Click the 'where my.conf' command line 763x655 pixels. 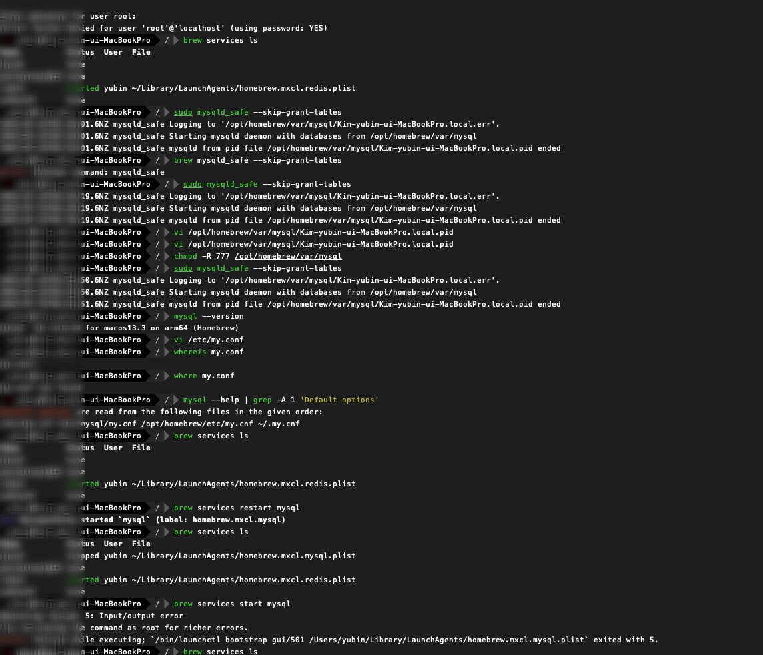[204, 376]
